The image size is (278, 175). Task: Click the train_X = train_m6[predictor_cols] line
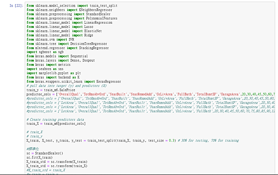pos(56,123)
